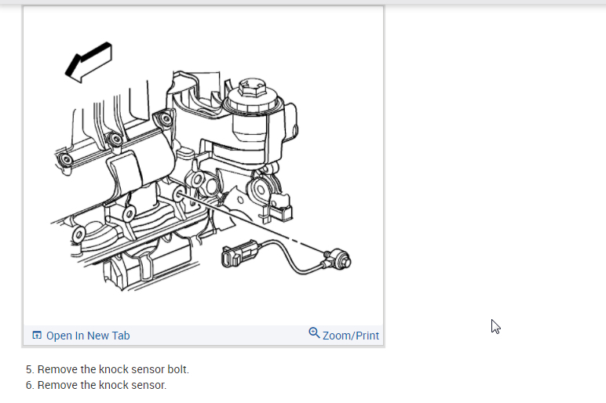
Task: Click the word 'bolt' in step 5
Action: pos(177,369)
